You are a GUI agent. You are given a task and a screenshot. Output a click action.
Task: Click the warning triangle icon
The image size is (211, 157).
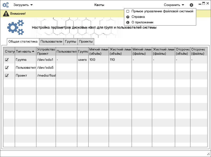pyautogui.click(x=6, y=14)
